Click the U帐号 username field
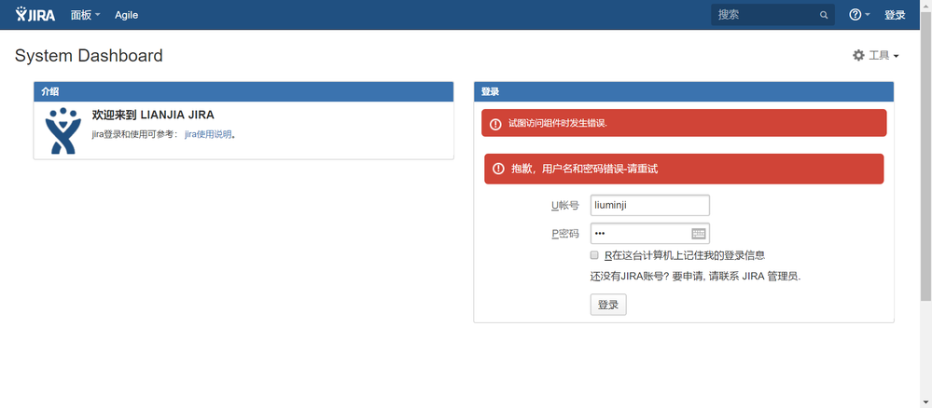This screenshot has width=932, height=408. tap(649, 206)
